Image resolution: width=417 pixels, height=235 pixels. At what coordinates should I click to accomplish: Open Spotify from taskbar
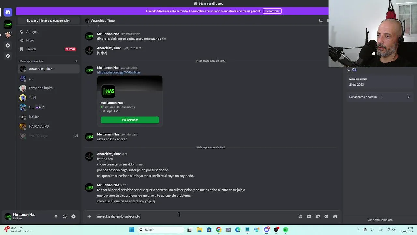coord(286,230)
